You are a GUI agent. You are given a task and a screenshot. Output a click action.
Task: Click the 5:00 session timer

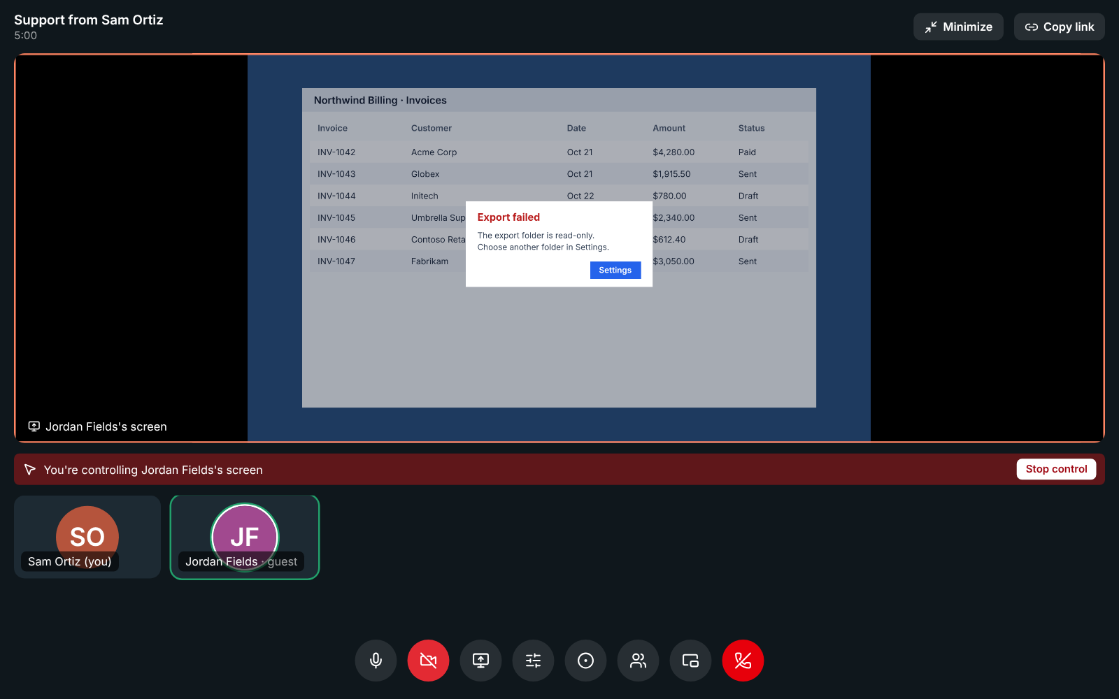25,36
